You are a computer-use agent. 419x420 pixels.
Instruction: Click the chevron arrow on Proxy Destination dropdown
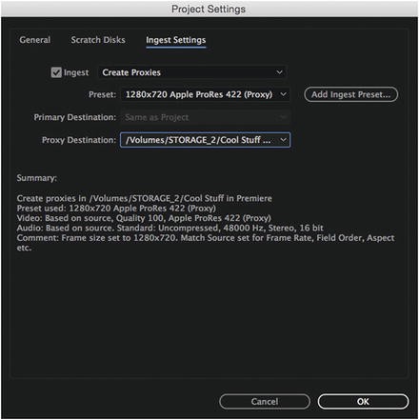click(284, 140)
